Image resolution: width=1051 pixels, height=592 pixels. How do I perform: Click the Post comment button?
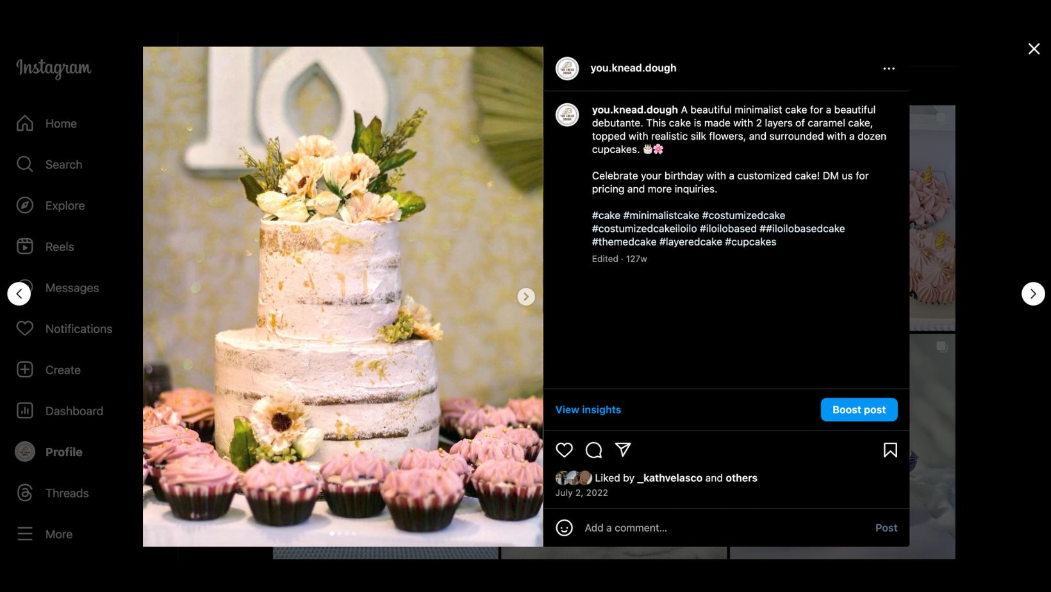(x=886, y=527)
